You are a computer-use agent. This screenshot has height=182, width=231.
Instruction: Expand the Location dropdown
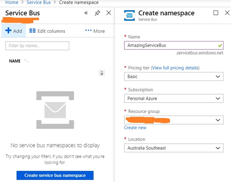[174, 148]
